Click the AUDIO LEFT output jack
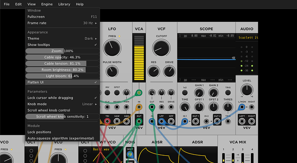 (x=242, y=121)
